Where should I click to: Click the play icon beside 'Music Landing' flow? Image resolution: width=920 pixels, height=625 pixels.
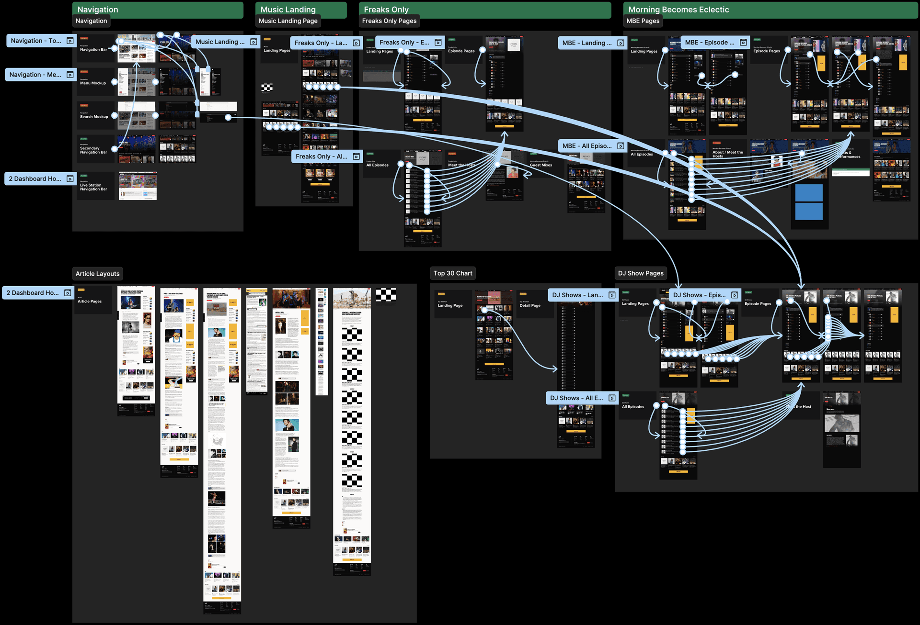point(253,42)
